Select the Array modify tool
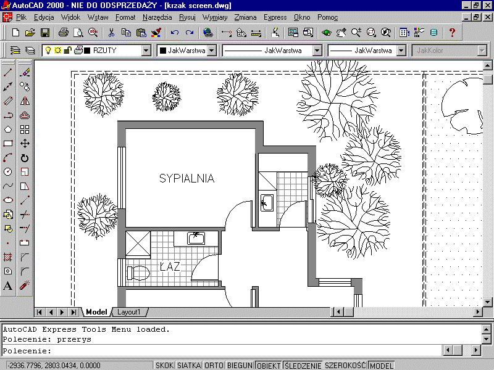Viewport: 494px width, 370px height. tap(25, 129)
